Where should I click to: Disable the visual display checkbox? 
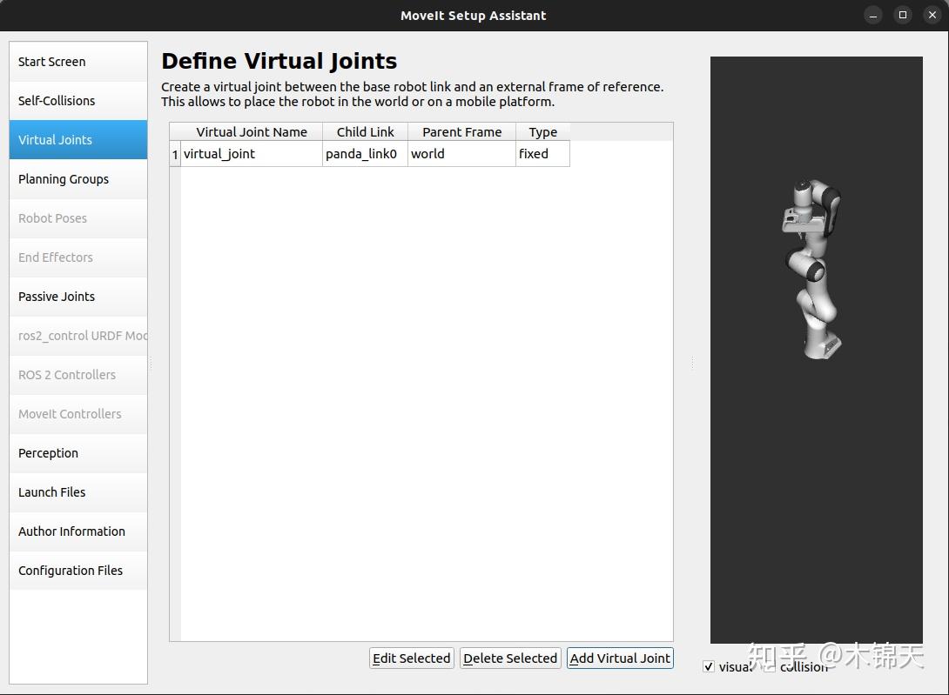[709, 666]
